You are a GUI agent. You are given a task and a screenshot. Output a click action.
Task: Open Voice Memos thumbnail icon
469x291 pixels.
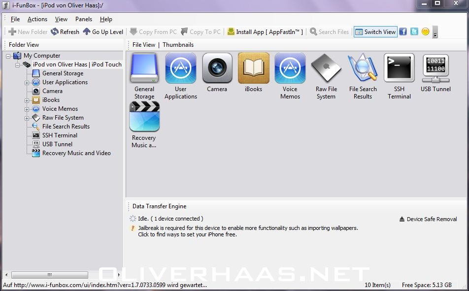coord(290,68)
